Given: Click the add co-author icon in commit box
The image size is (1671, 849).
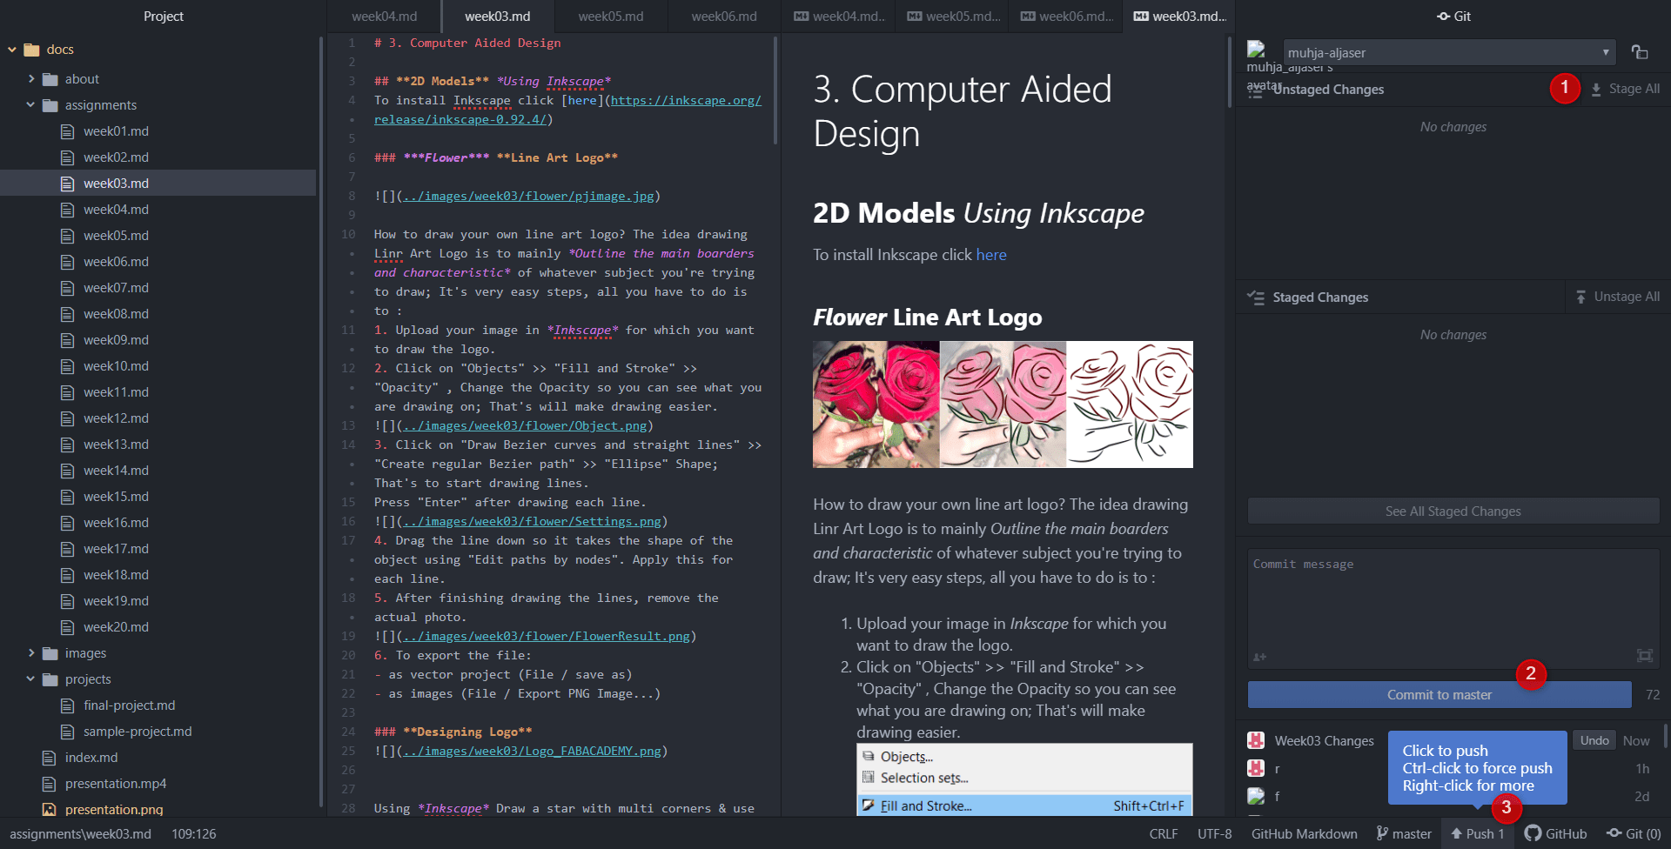Looking at the screenshot, I should point(1259,657).
